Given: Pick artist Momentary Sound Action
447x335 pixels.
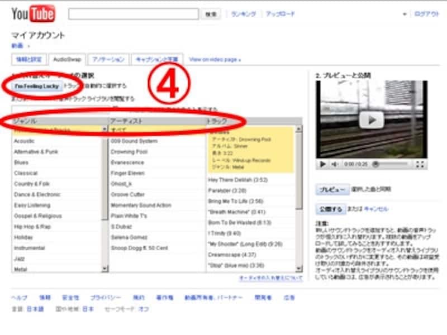Looking at the screenshot, I should coord(141,205).
